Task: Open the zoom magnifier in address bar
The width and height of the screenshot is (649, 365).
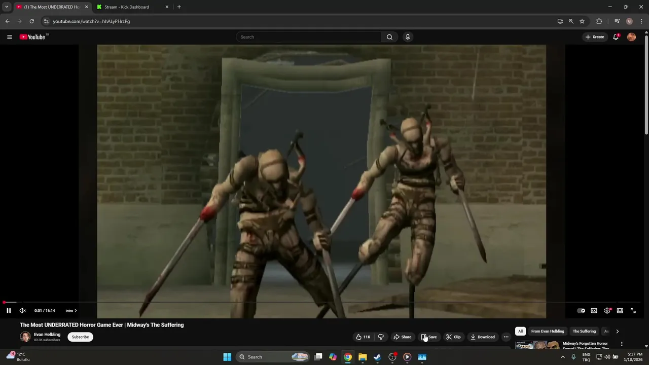Action: (571, 21)
